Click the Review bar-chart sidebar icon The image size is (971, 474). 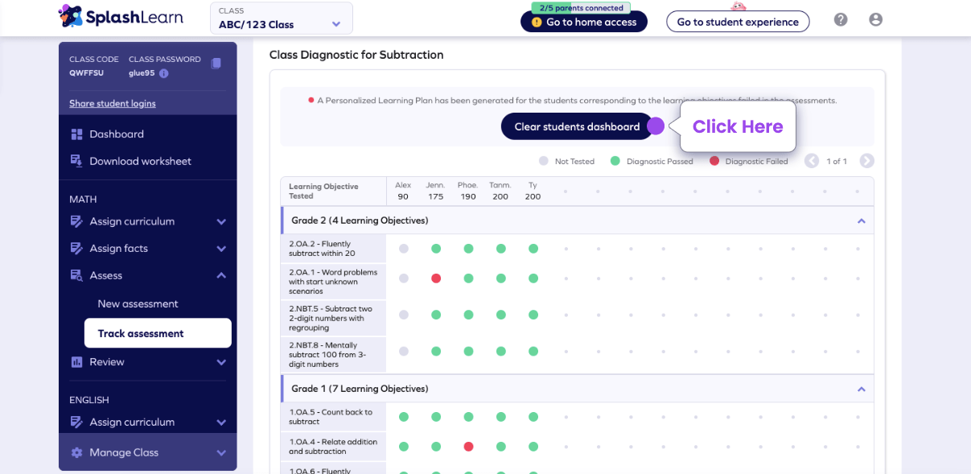coord(76,362)
